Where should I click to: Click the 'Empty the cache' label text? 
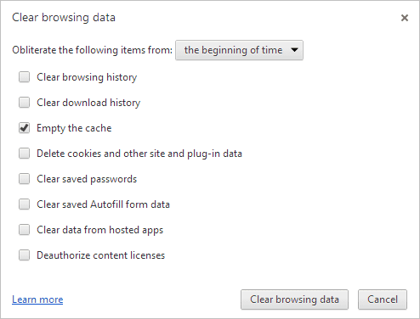[74, 128]
